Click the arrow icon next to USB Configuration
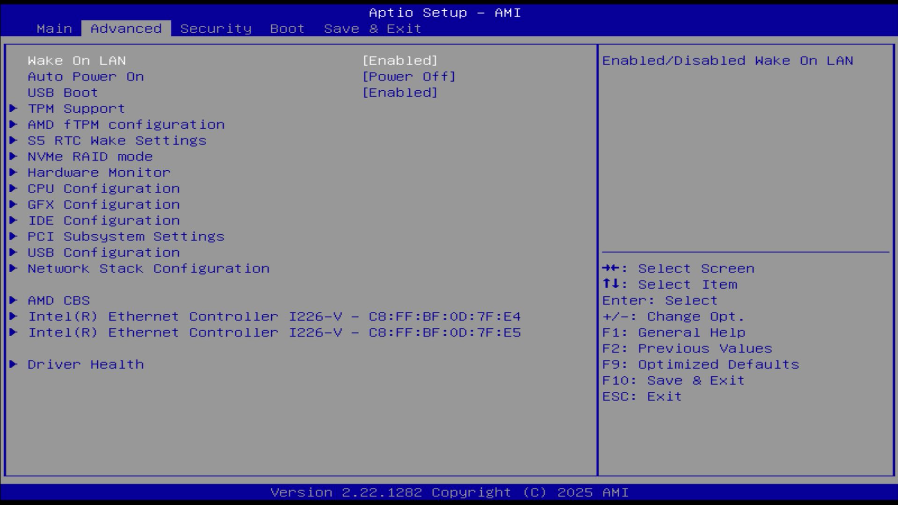 [x=14, y=252]
